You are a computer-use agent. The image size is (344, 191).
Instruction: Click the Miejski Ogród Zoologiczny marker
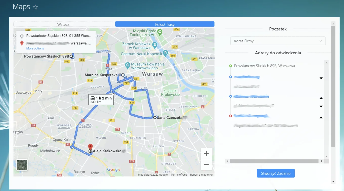point(160,32)
